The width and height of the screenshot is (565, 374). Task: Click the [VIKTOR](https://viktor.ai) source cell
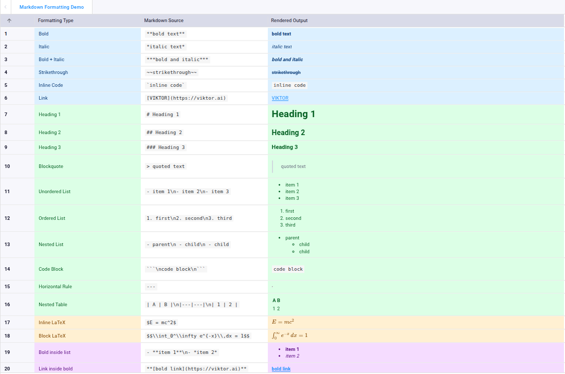pos(204,98)
